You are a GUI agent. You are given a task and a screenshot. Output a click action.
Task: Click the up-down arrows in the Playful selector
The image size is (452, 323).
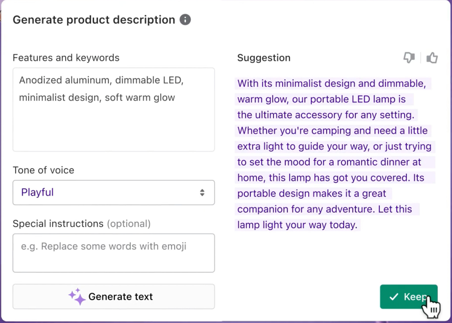tap(202, 193)
